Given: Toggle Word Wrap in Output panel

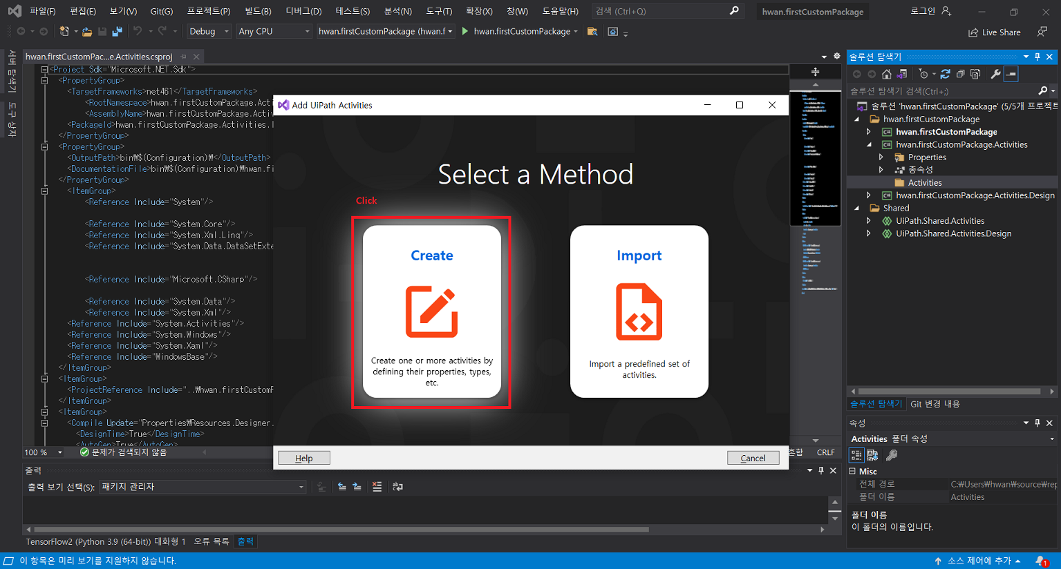Looking at the screenshot, I should (x=397, y=487).
